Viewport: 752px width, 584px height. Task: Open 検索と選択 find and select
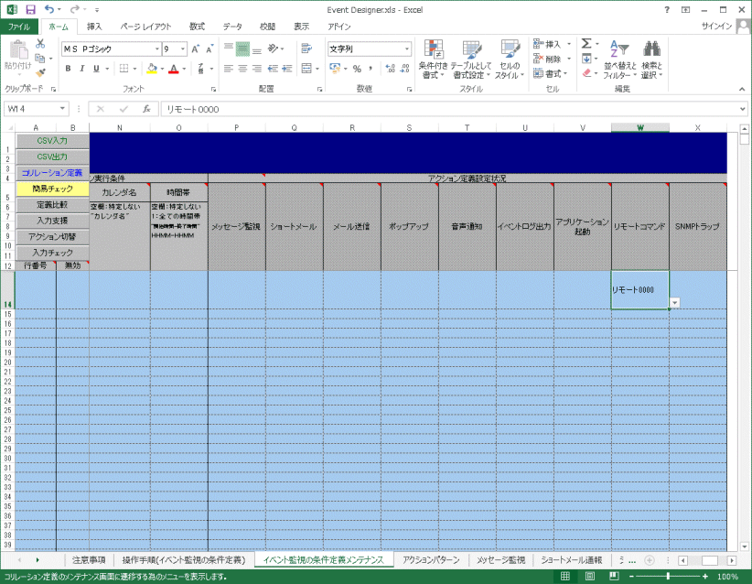(651, 59)
